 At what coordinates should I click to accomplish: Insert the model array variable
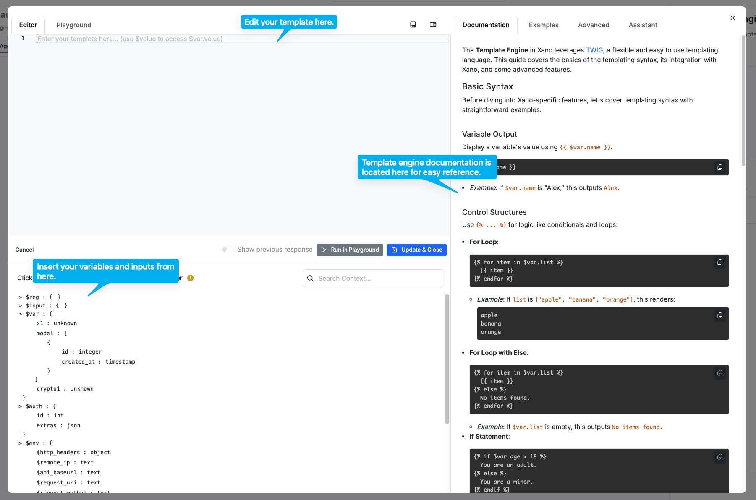pos(52,333)
